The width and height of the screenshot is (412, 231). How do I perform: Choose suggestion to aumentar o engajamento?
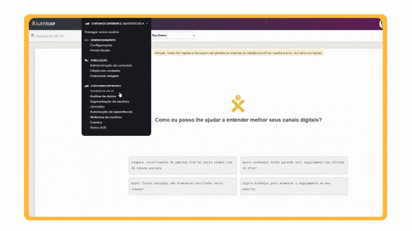294,186
